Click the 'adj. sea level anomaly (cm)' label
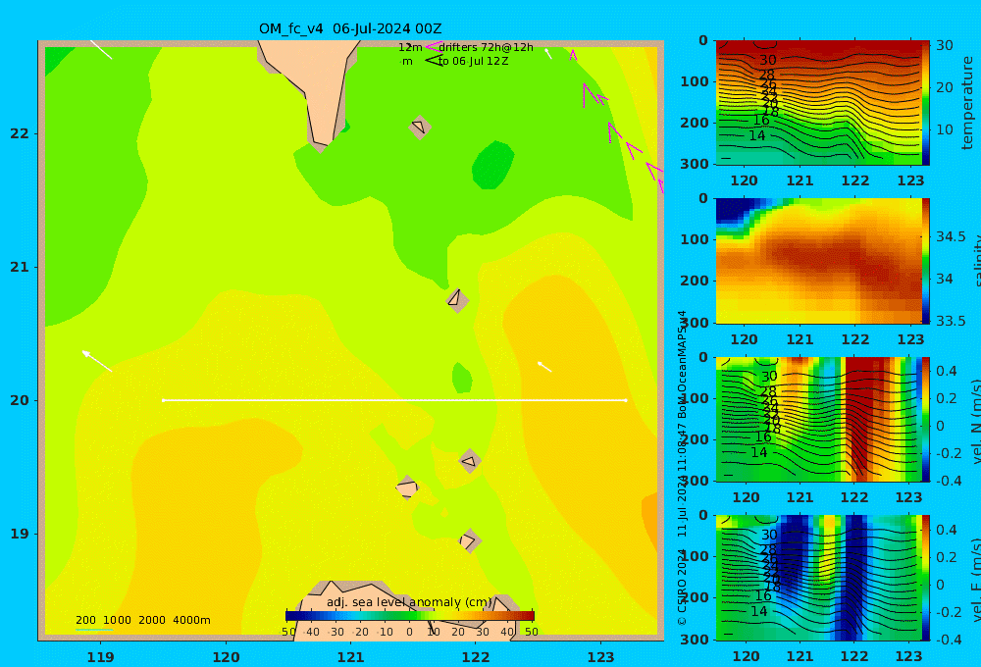 point(409,602)
